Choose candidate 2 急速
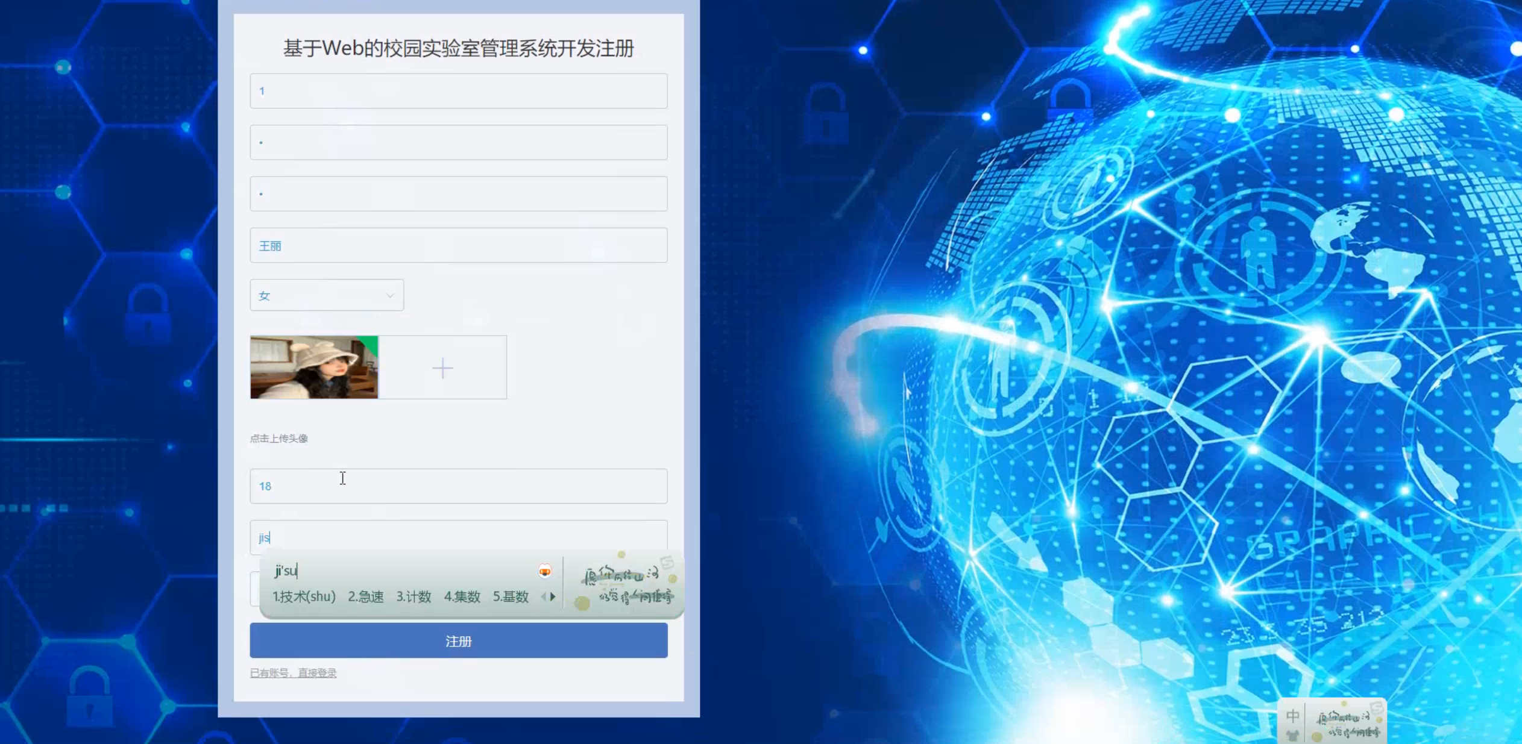Viewport: 1522px width, 744px height. [x=365, y=596]
